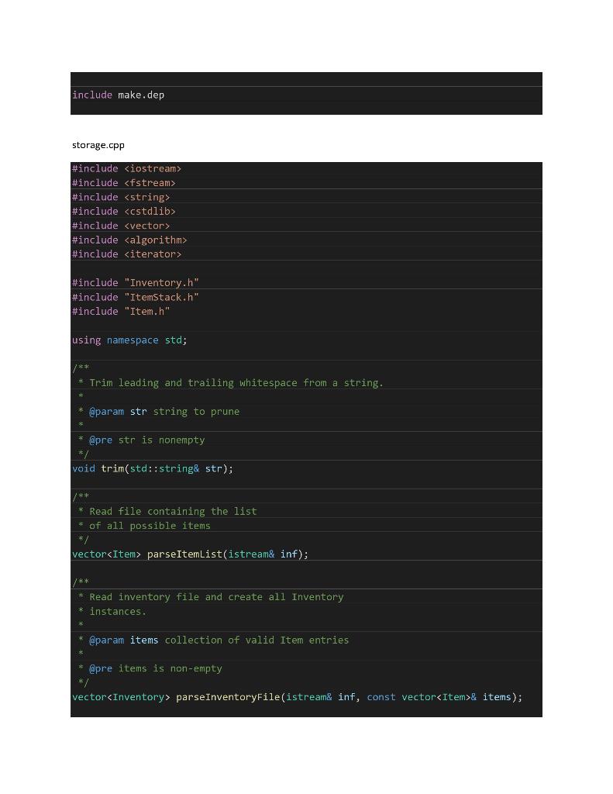The width and height of the screenshot is (613, 794).
Task: Click the '#include <fstream>' line
Action: click(x=123, y=183)
